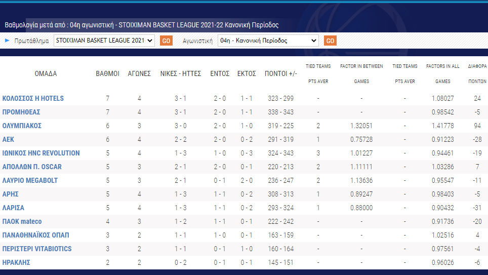This screenshot has height=275, width=488.
Task: Click GO button next to round dropdown
Action: coord(330,41)
